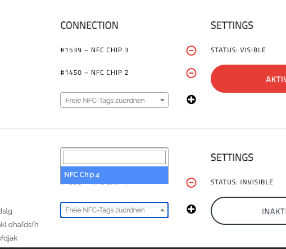
Task: Open the dropdown below the NFC Chip 2 row
Action: click(x=114, y=100)
